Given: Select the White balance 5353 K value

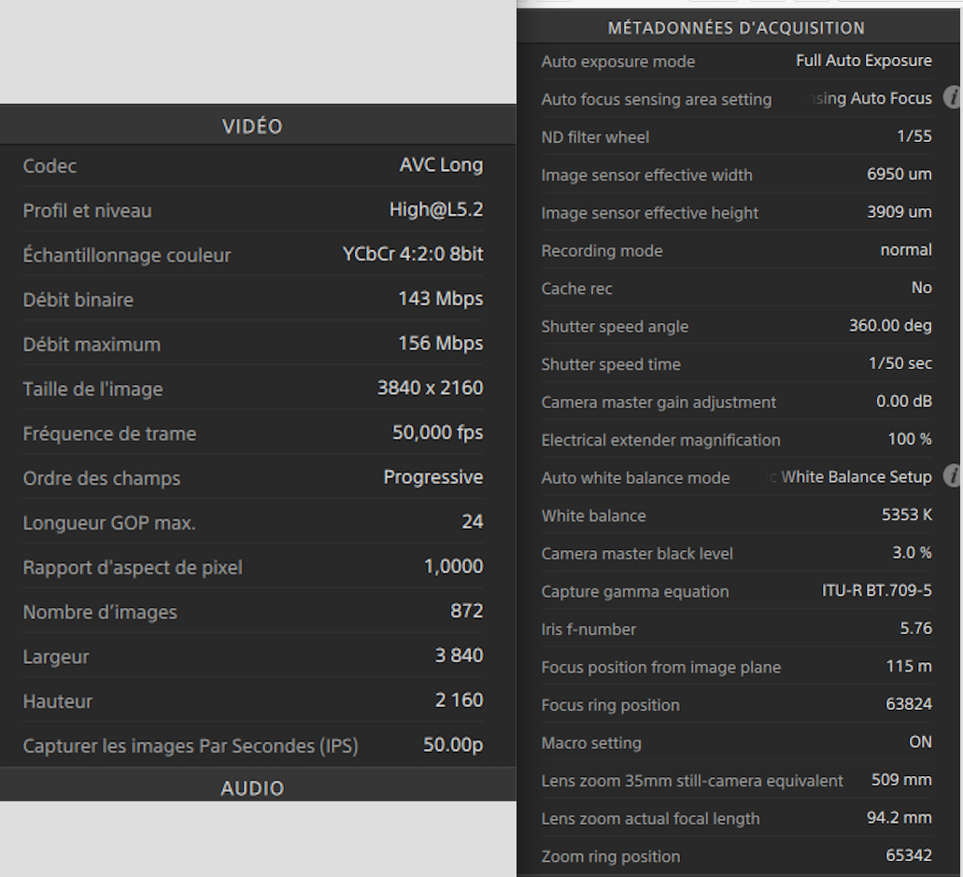Looking at the screenshot, I should tap(906, 515).
